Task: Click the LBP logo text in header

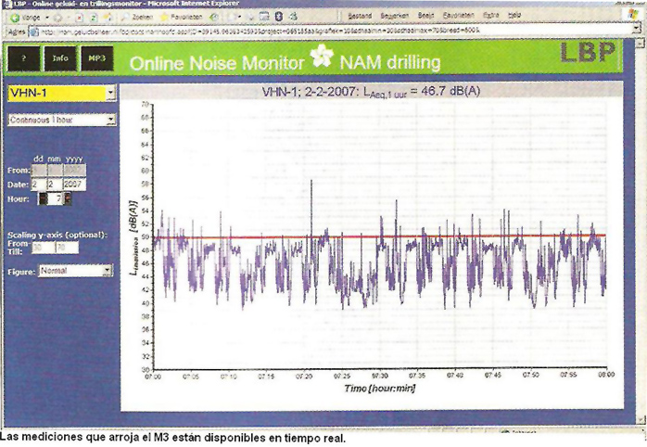Action: (588, 53)
